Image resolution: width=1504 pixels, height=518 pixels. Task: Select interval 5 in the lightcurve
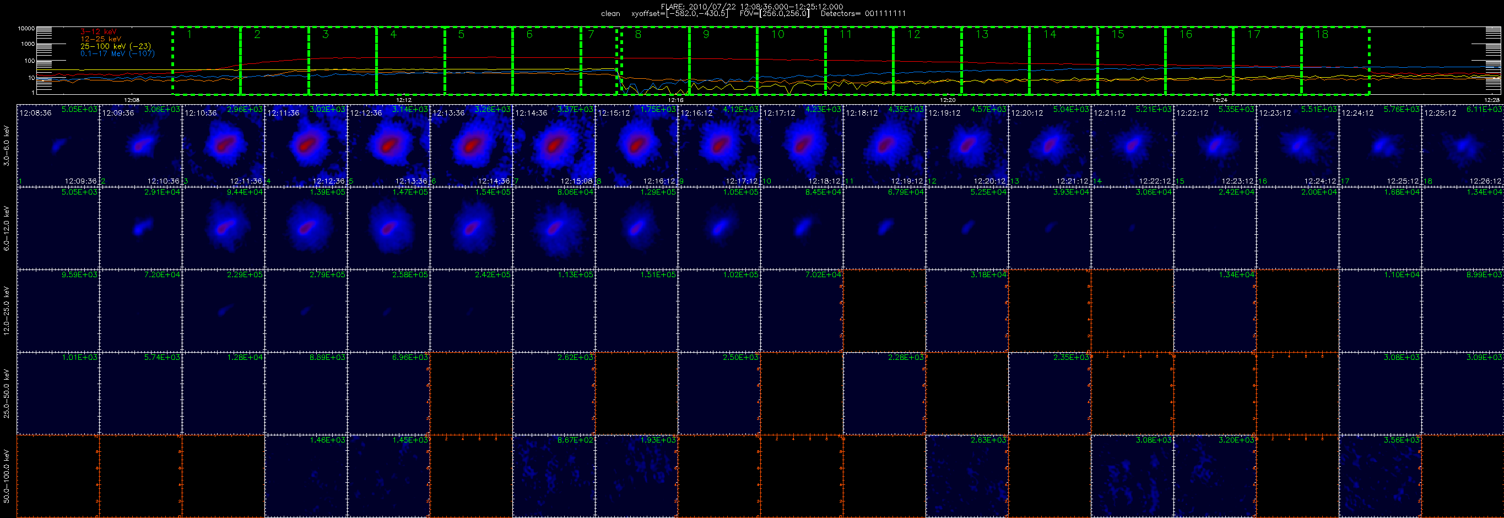(x=479, y=60)
